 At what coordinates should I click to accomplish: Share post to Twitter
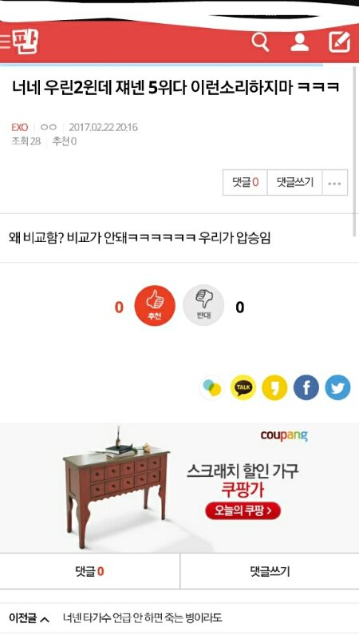[337, 387]
